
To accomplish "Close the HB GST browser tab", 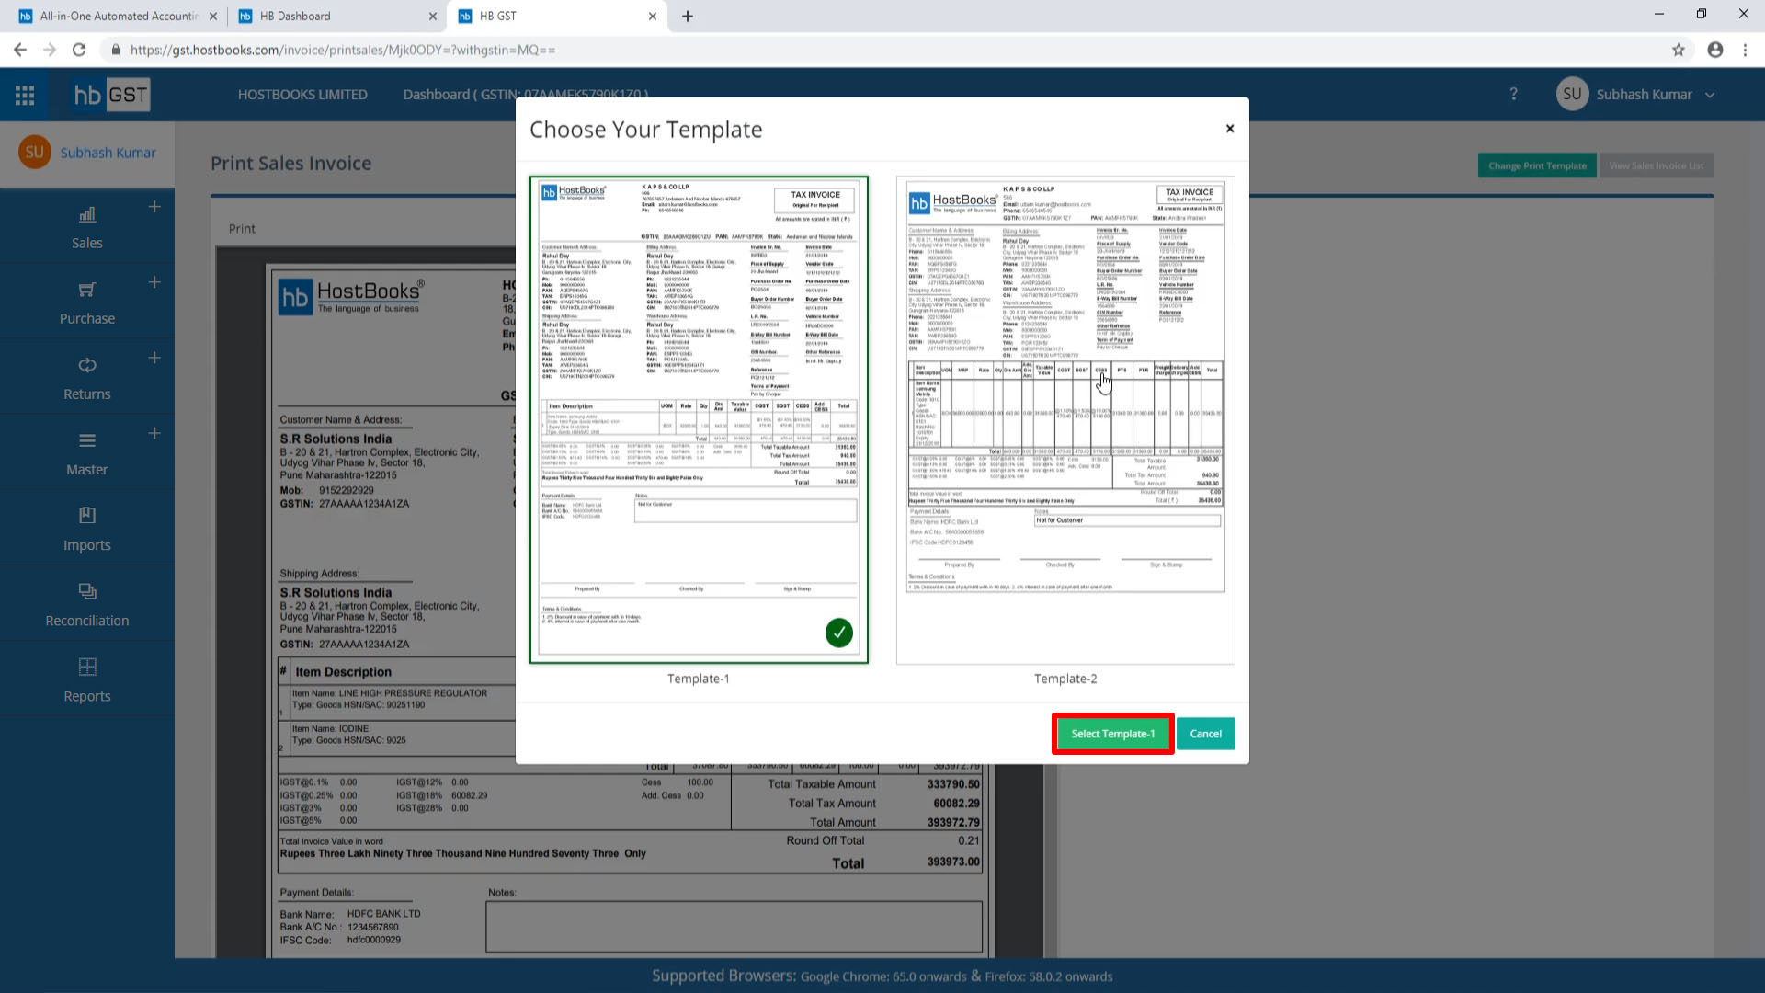I will [x=653, y=16].
